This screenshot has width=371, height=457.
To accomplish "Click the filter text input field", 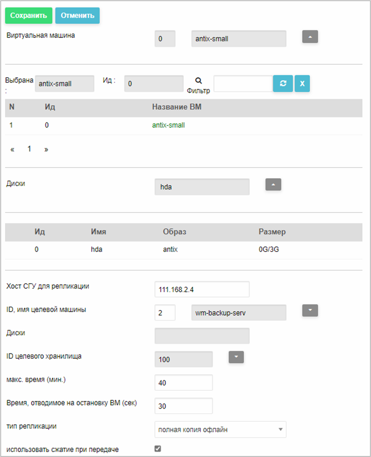I will tap(243, 84).
